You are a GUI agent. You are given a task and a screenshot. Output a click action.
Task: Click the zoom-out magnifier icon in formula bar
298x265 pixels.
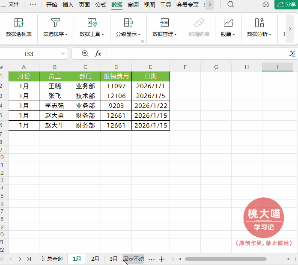tap(85, 54)
